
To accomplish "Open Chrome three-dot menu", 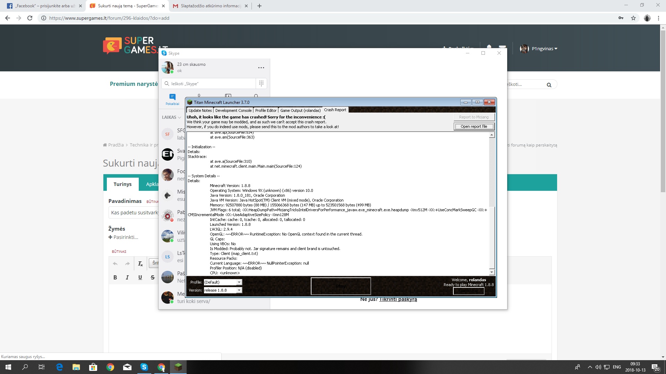I will [x=658, y=18].
